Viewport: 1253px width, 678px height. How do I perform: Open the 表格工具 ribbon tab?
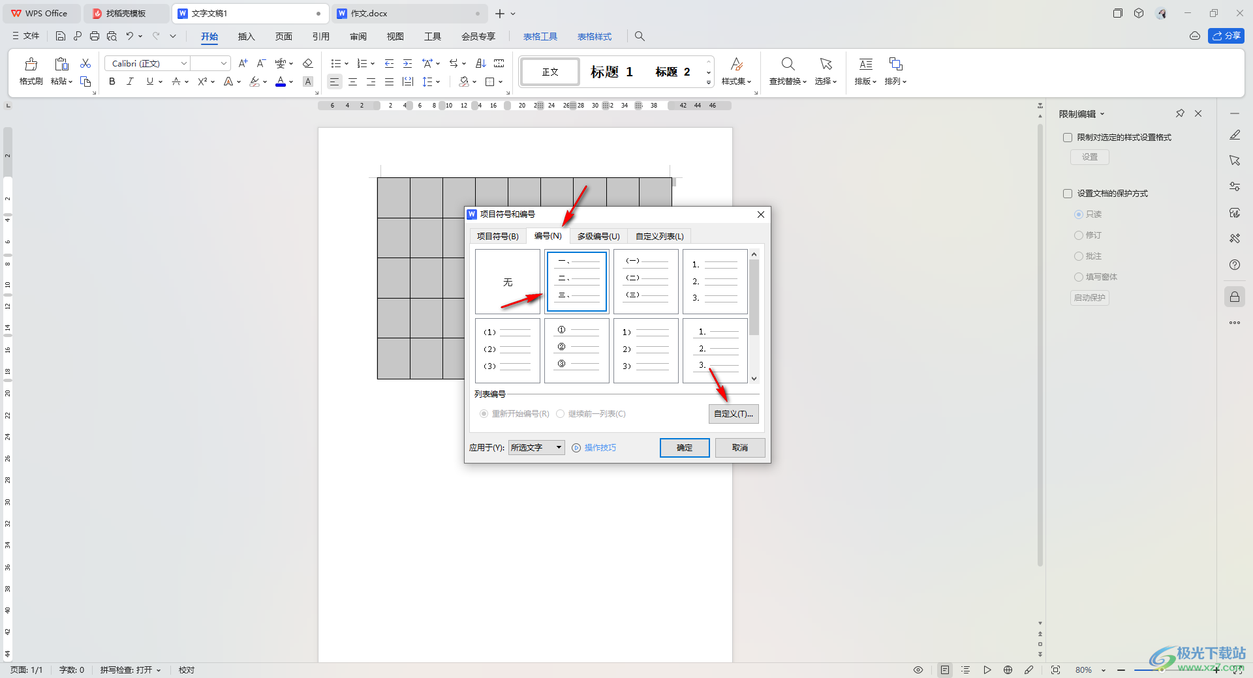click(540, 37)
